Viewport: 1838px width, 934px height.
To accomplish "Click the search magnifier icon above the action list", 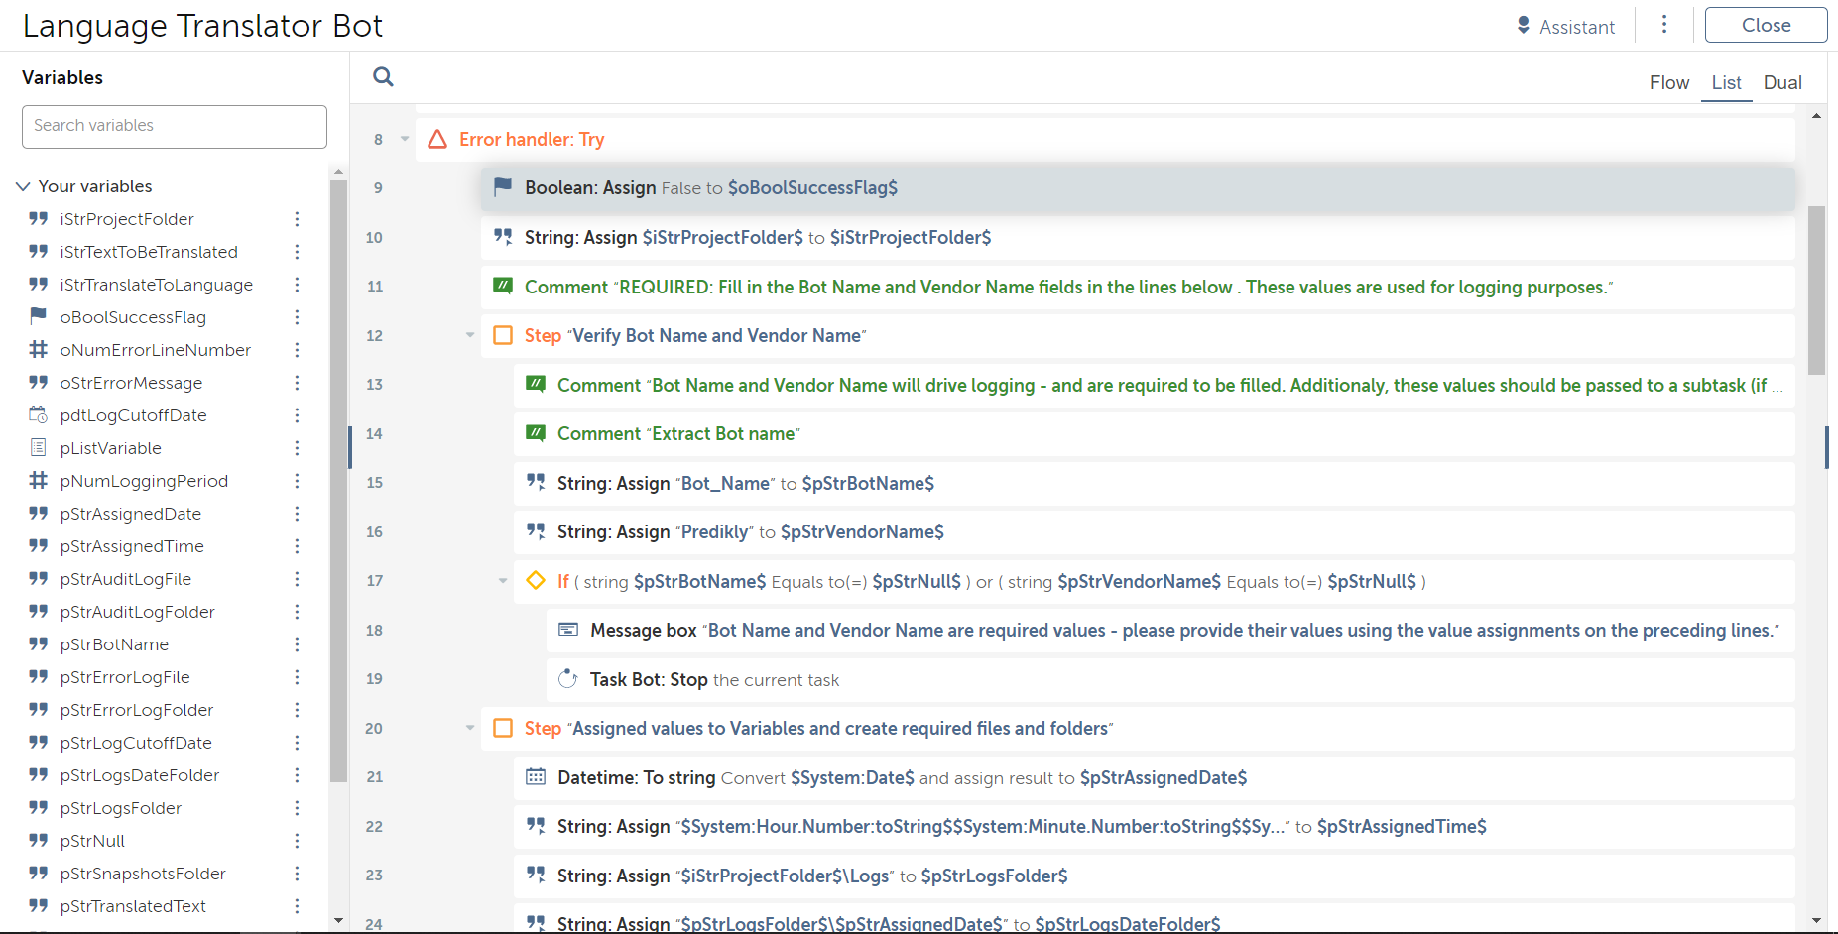I will [383, 77].
